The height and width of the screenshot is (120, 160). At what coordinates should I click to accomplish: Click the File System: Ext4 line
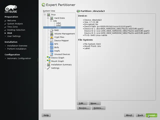tap(92, 44)
